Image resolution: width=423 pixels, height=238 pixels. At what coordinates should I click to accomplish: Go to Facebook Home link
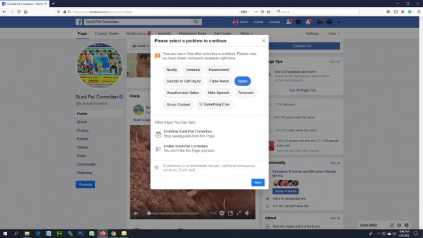(258, 22)
